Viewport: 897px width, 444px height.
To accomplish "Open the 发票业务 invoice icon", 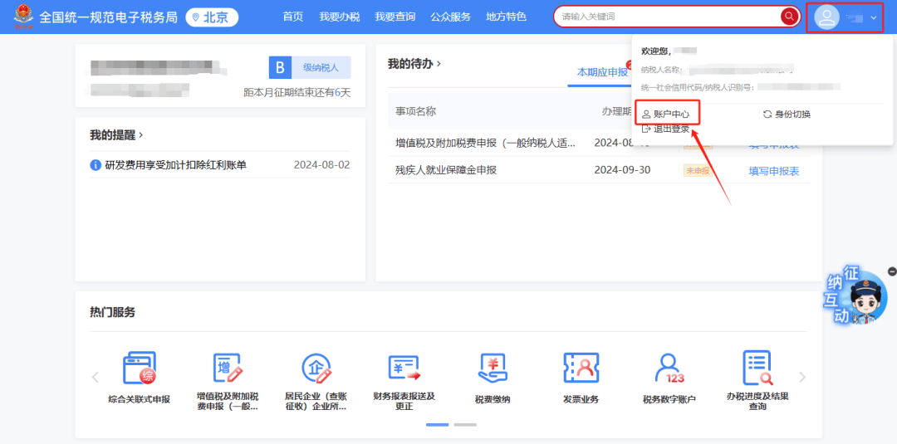I will coord(581,368).
